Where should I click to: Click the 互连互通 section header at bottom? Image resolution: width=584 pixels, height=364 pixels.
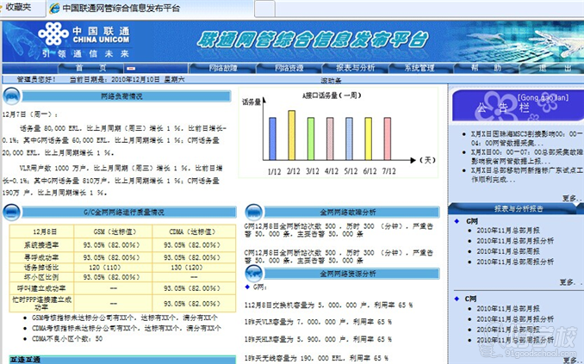click(x=123, y=360)
